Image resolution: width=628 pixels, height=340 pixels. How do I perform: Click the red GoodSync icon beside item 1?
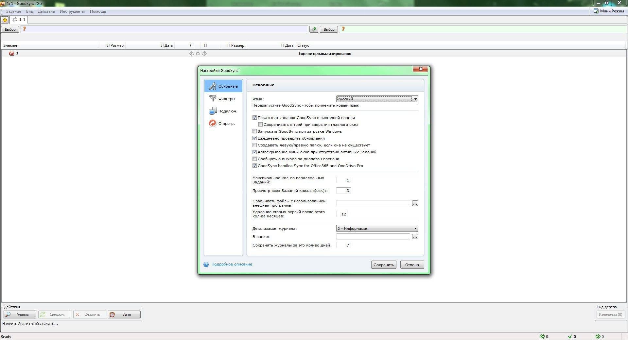click(x=11, y=54)
